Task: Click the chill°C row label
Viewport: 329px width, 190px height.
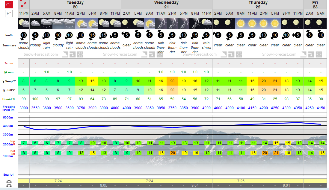Action: [x=9, y=90]
